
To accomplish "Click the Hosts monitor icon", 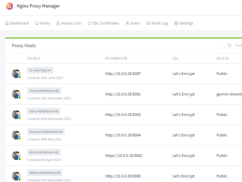I will (x=37, y=23).
